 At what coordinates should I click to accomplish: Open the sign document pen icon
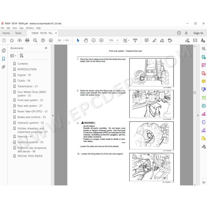pyautogui.click(x=162, y=41)
